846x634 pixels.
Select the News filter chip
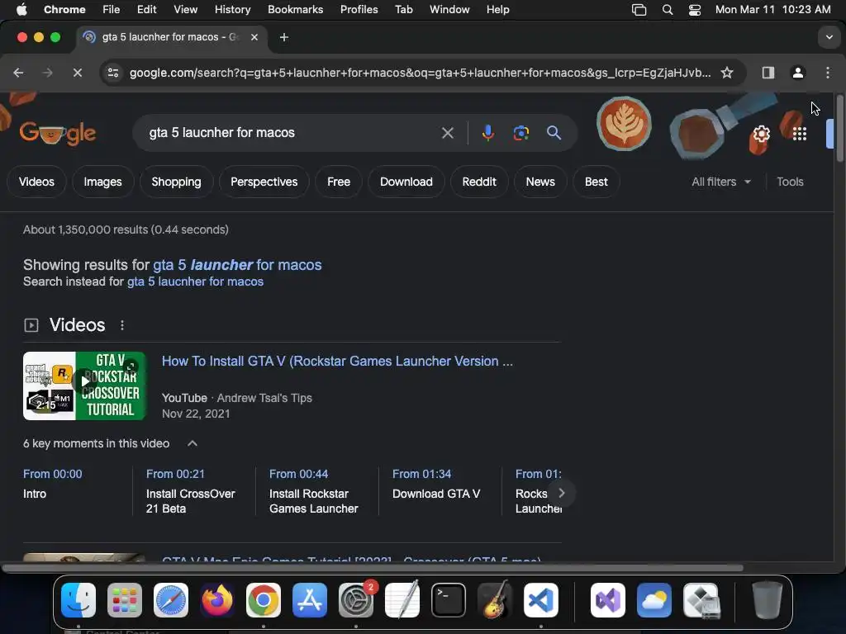(540, 182)
